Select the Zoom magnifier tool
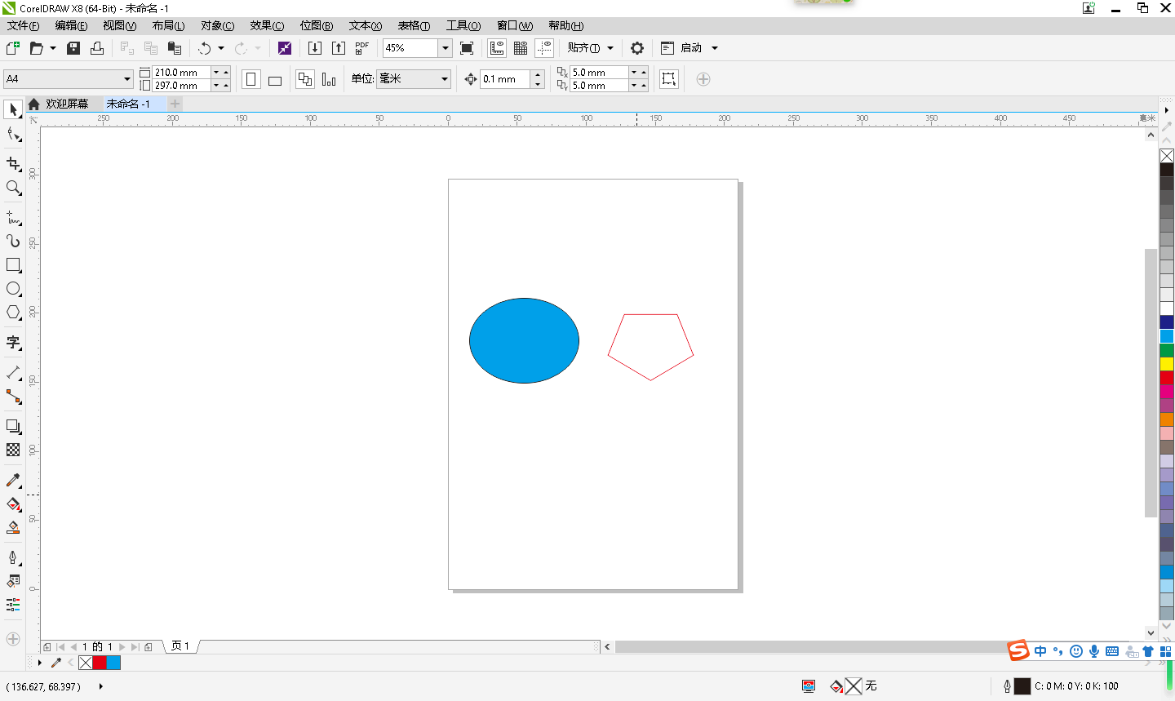This screenshot has height=701, width=1175. [x=13, y=188]
